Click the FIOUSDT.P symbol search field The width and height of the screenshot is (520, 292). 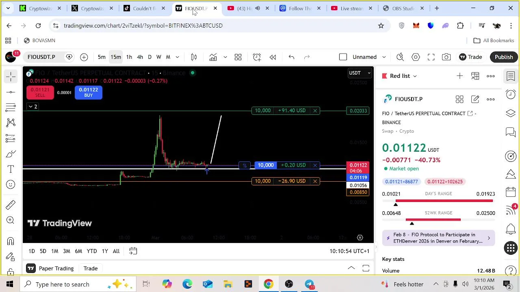point(41,57)
